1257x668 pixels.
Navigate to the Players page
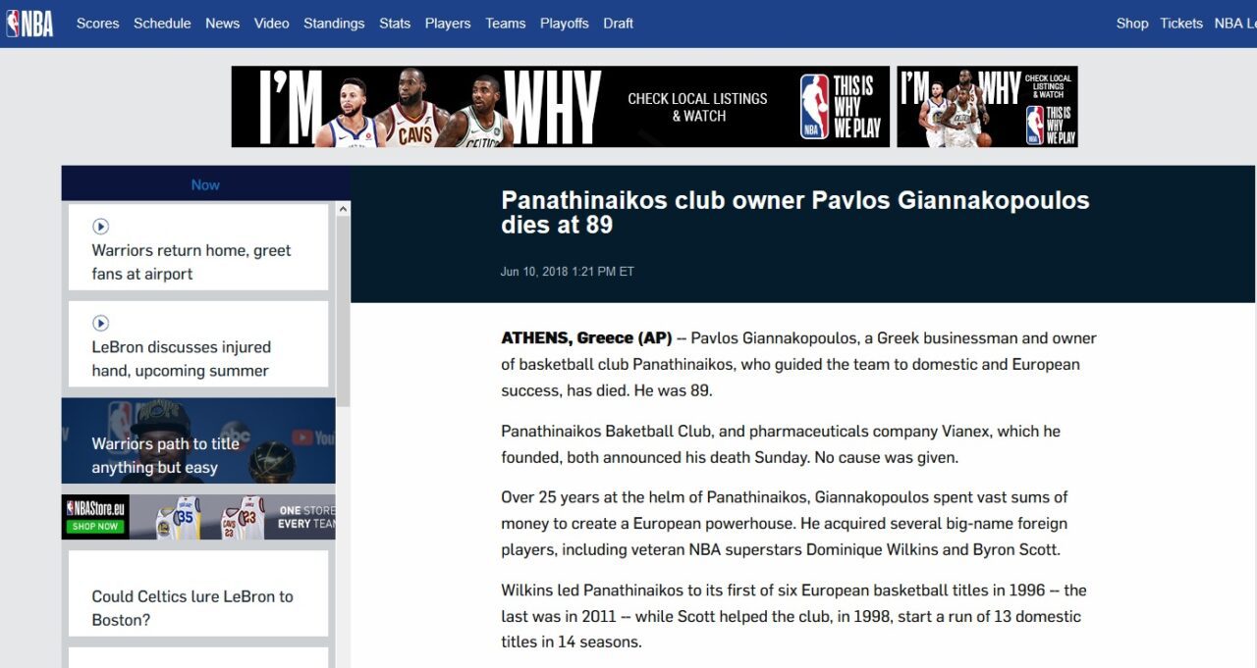coord(448,24)
